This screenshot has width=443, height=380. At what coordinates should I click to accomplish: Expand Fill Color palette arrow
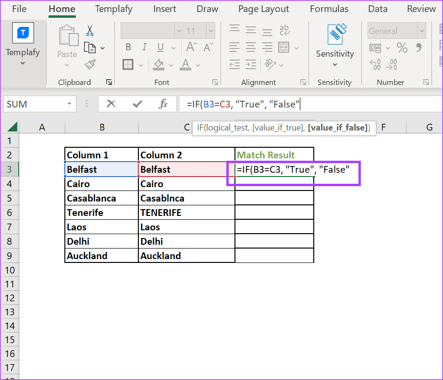tap(171, 65)
